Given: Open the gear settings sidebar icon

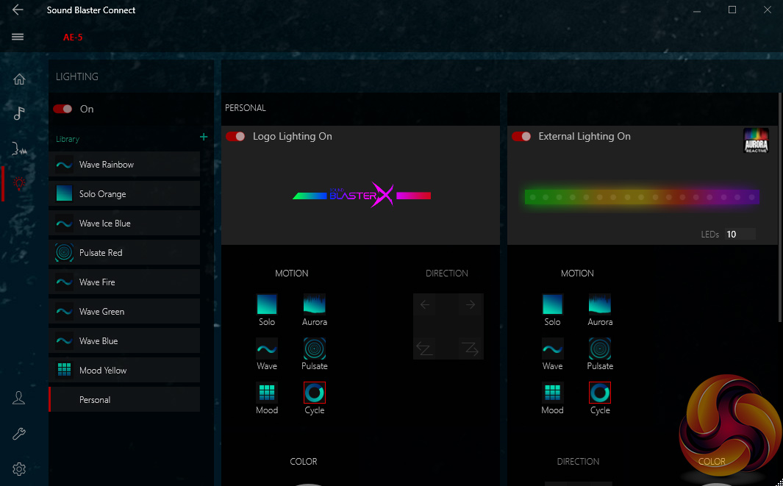Looking at the screenshot, I should (19, 469).
